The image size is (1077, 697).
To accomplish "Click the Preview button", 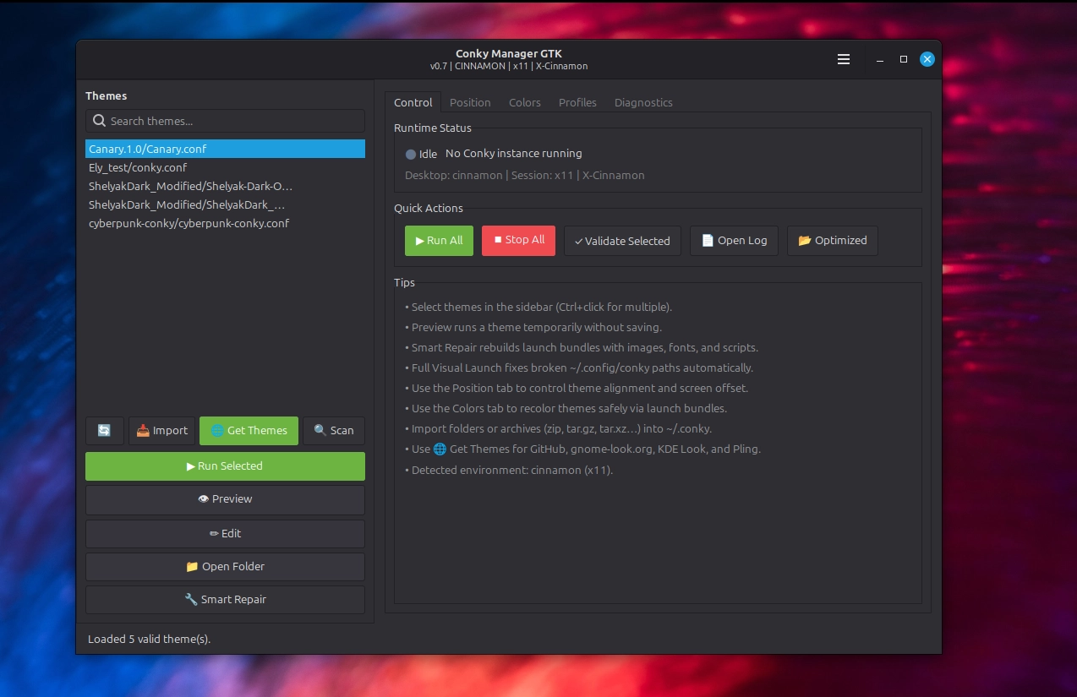I will 225,499.
